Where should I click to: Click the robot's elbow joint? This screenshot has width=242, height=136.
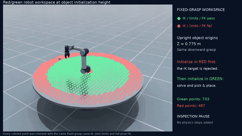coord(84,52)
